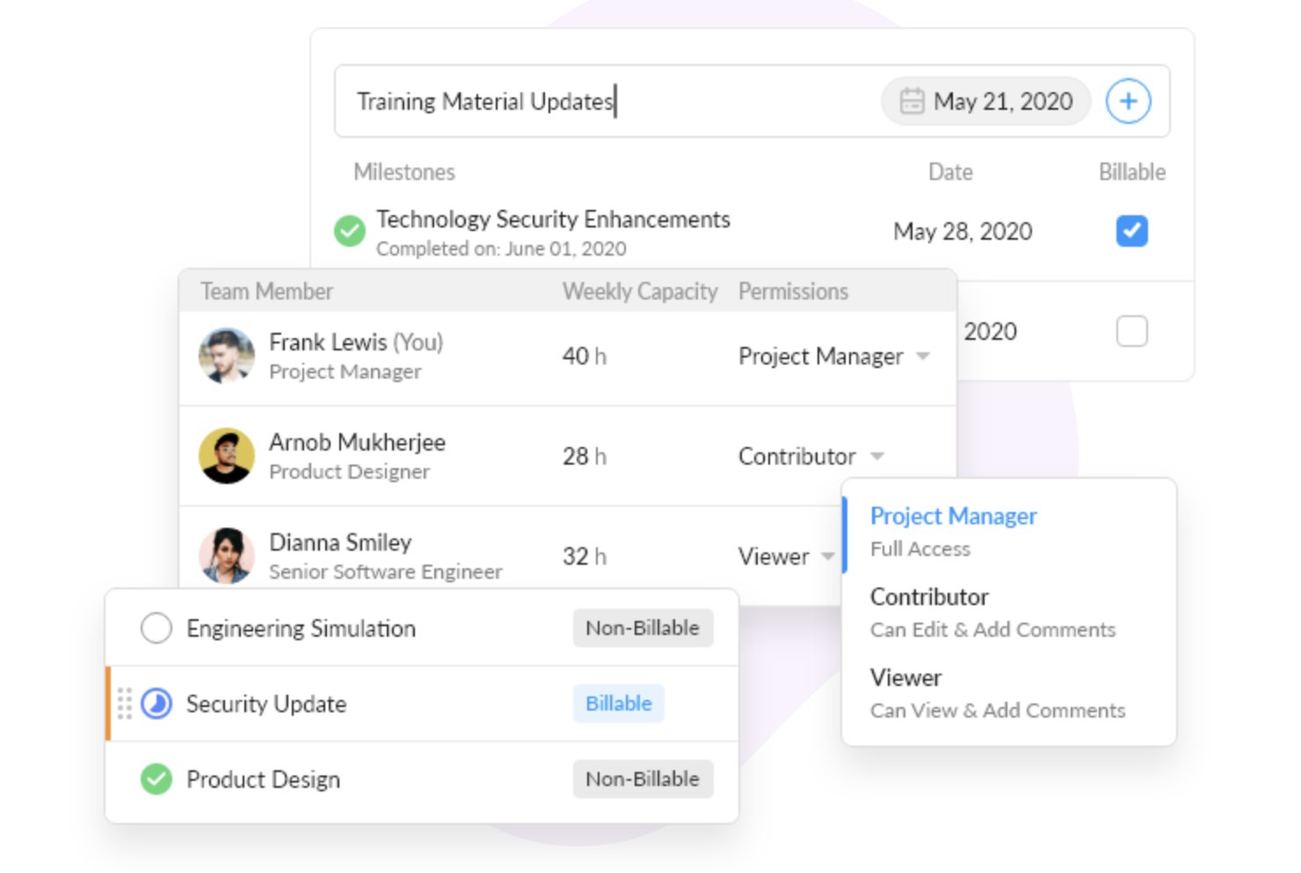
Task: Mark Engineering Simulation task as complete
Action: [156, 628]
